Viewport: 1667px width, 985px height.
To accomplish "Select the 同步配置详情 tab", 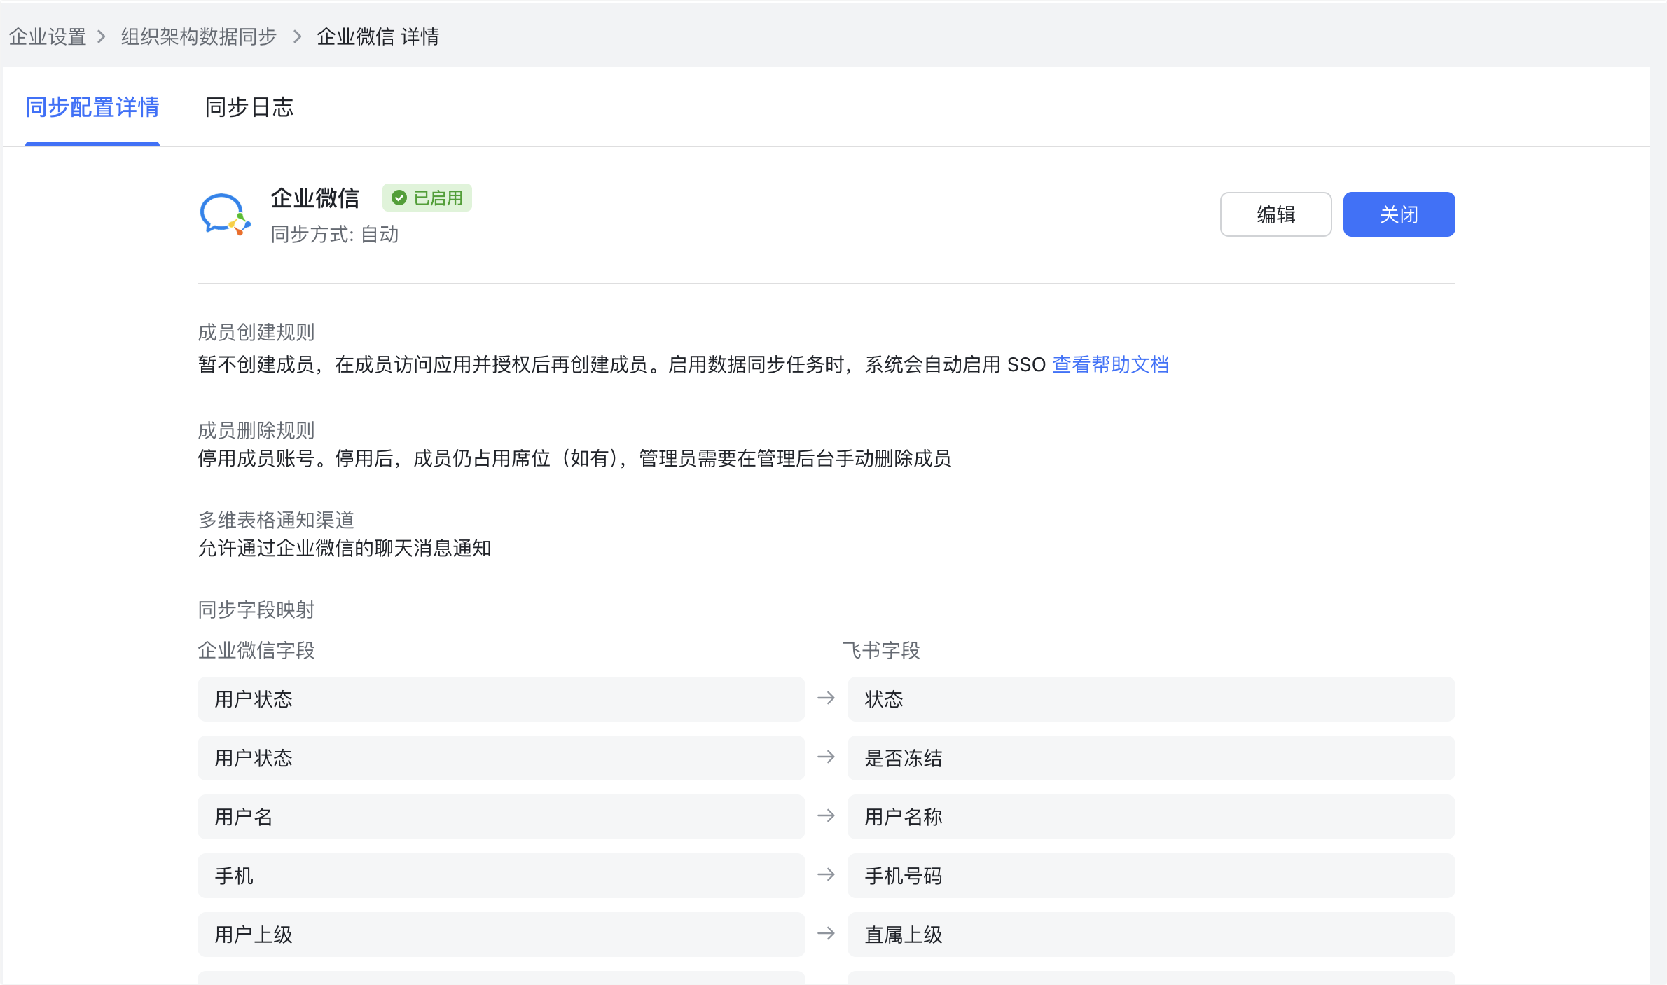I will pos(92,107).
